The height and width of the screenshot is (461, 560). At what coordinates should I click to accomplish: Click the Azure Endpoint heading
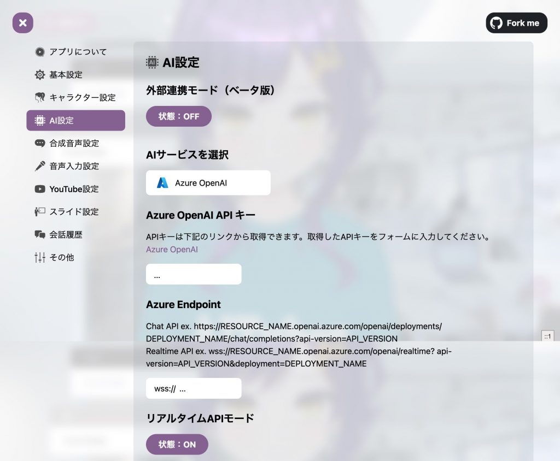click(183, 304)
